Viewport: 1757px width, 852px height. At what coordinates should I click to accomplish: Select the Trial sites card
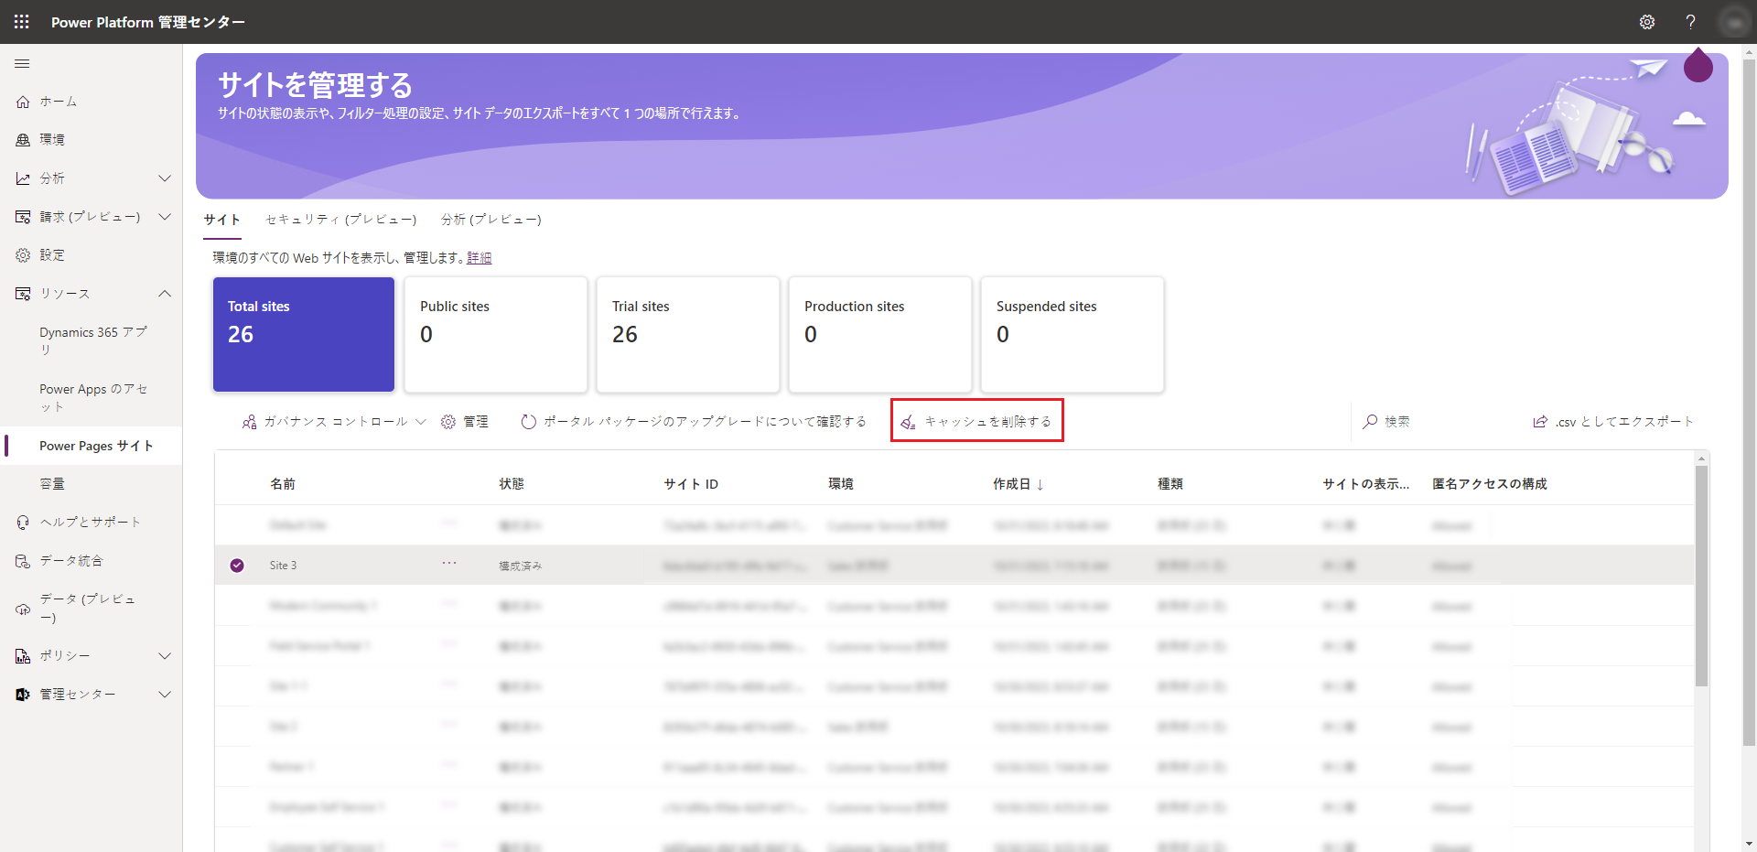pos(688,335)
